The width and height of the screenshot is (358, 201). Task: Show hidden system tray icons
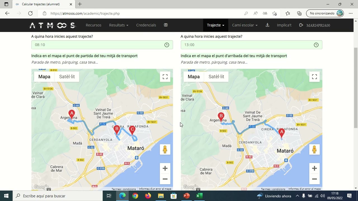[x=297, y=196]
